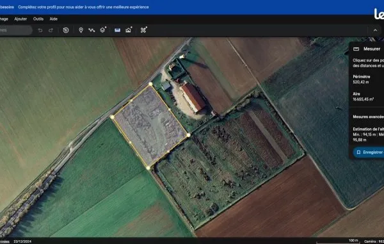Open the Ajouter menu
This screenshot has height=244, width=384.
pos(20,19)
